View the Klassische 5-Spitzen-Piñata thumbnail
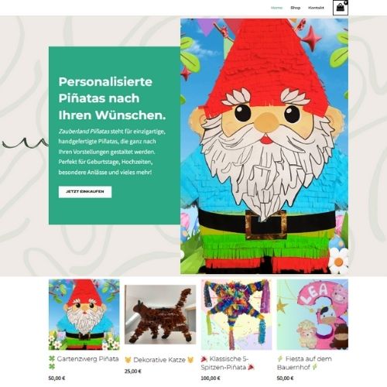Viewport: 387px width, 387px height. pos(236,314)
